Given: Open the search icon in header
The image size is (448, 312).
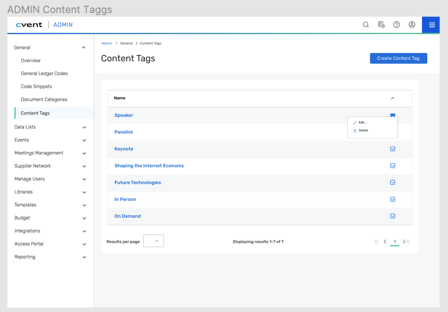Looking at the screenshot, I should (366, 25).
